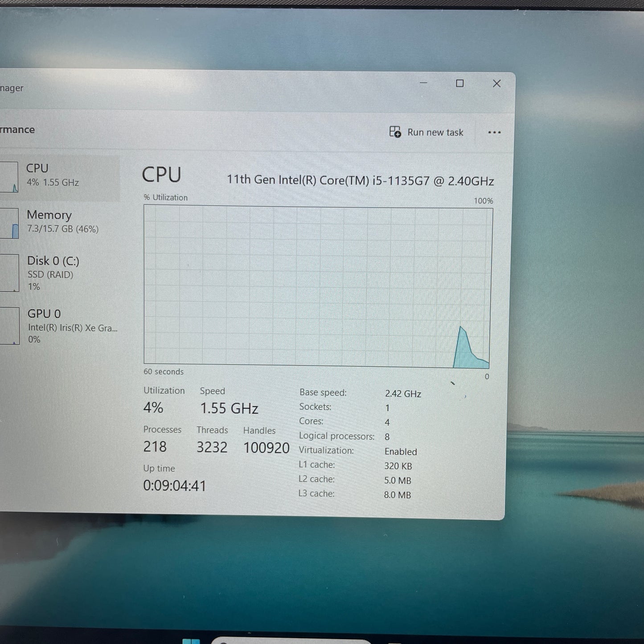644x644 pixels.
Task: Click the L2 cache value 5.0 MB
Action: (398, 480)
